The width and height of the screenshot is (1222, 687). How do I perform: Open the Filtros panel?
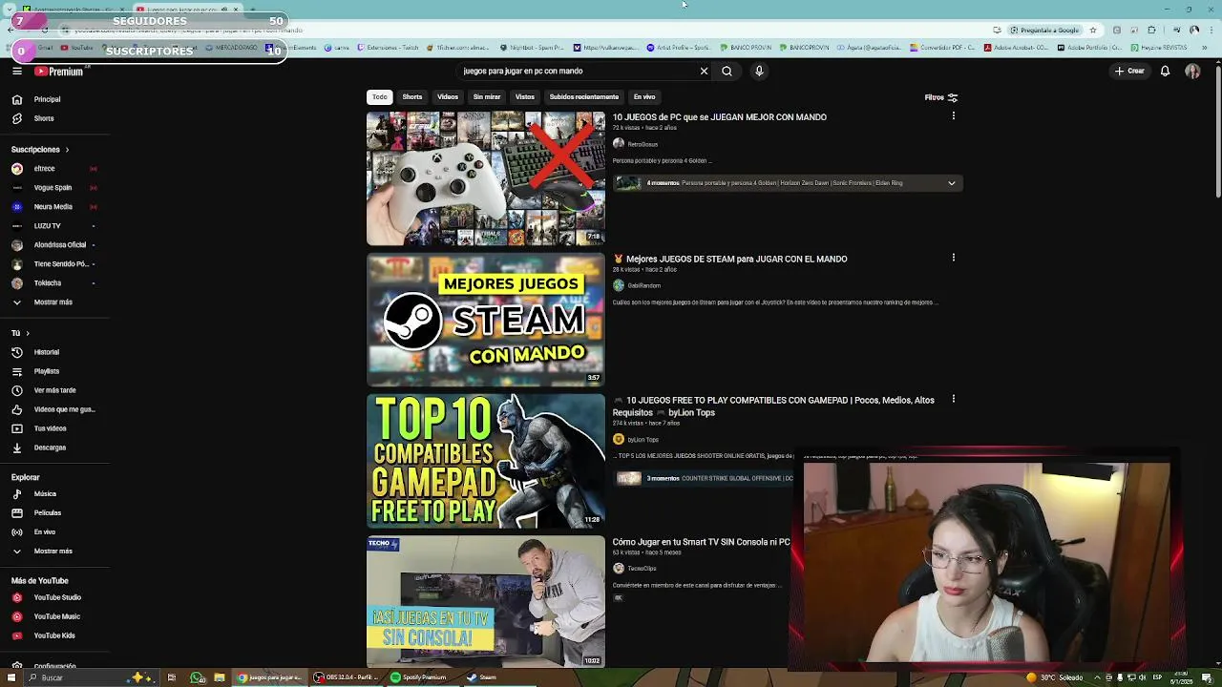(941, 97)
